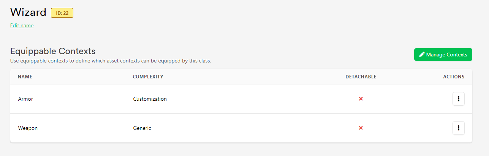Click the pencil icon in Manage Contexts

coord(422,55)
